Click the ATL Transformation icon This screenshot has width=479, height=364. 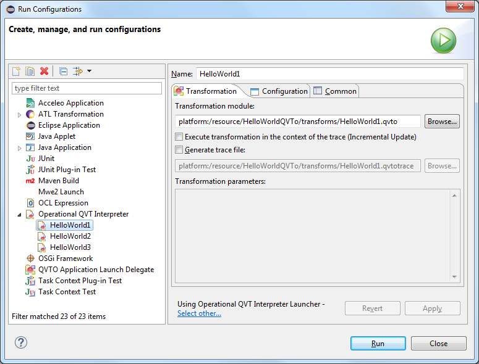coord(30,114)
